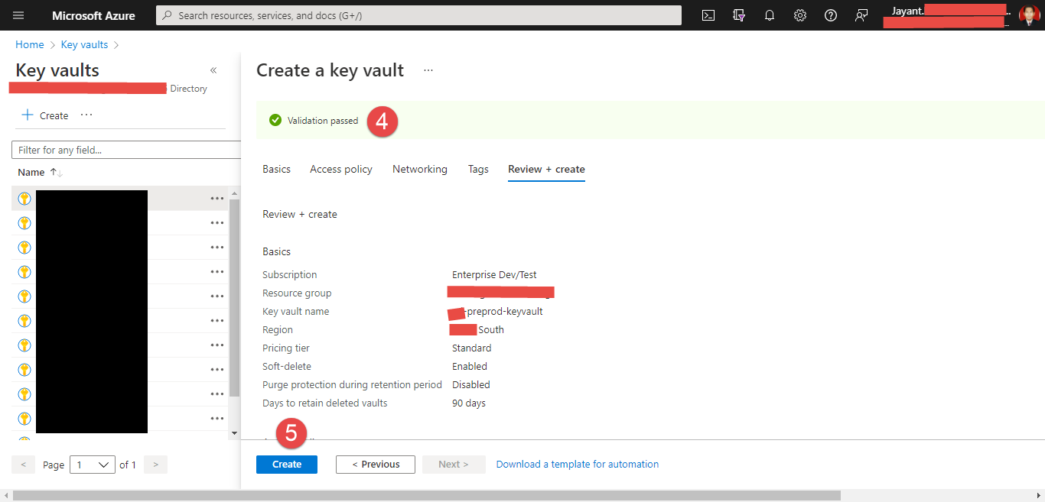Image resolution: width=1045 pixels, height=502 pixels.
Task: Click the Microsoft Azure logo text
Action: coord(93,15)
